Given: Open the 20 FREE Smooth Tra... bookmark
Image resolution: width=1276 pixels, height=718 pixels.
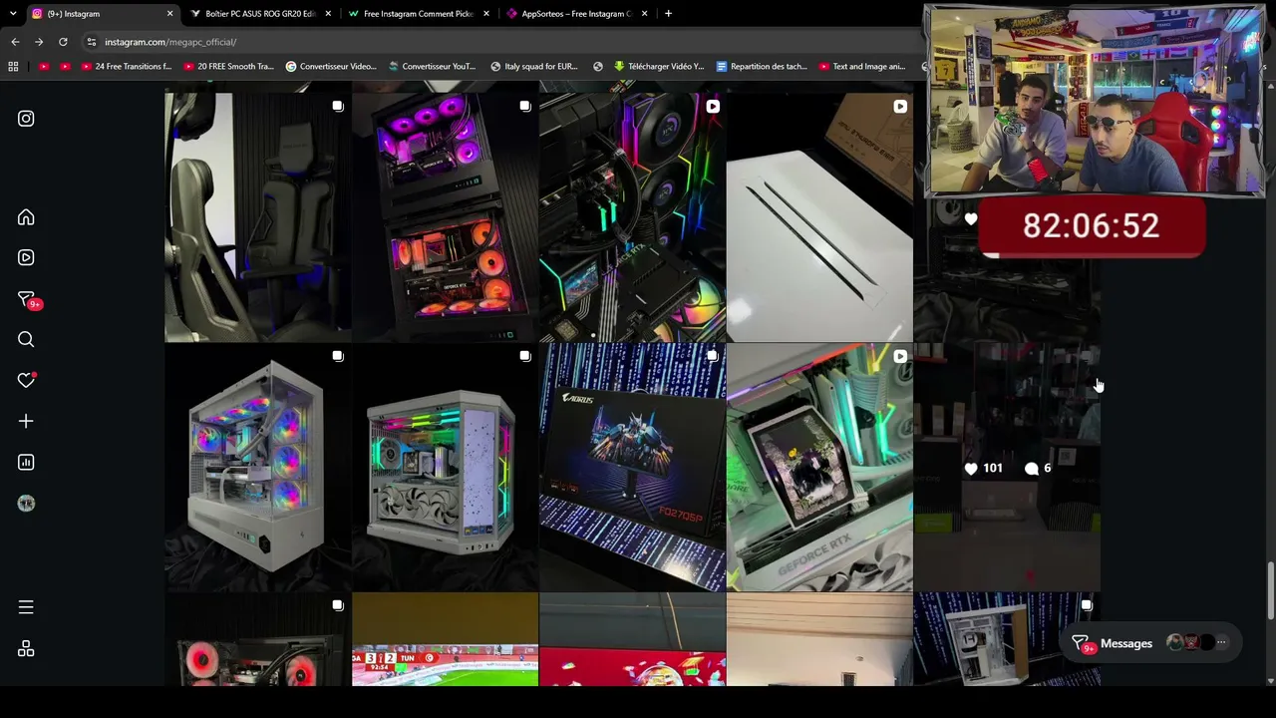Looking at the screenshot, I should click(228, 67).
